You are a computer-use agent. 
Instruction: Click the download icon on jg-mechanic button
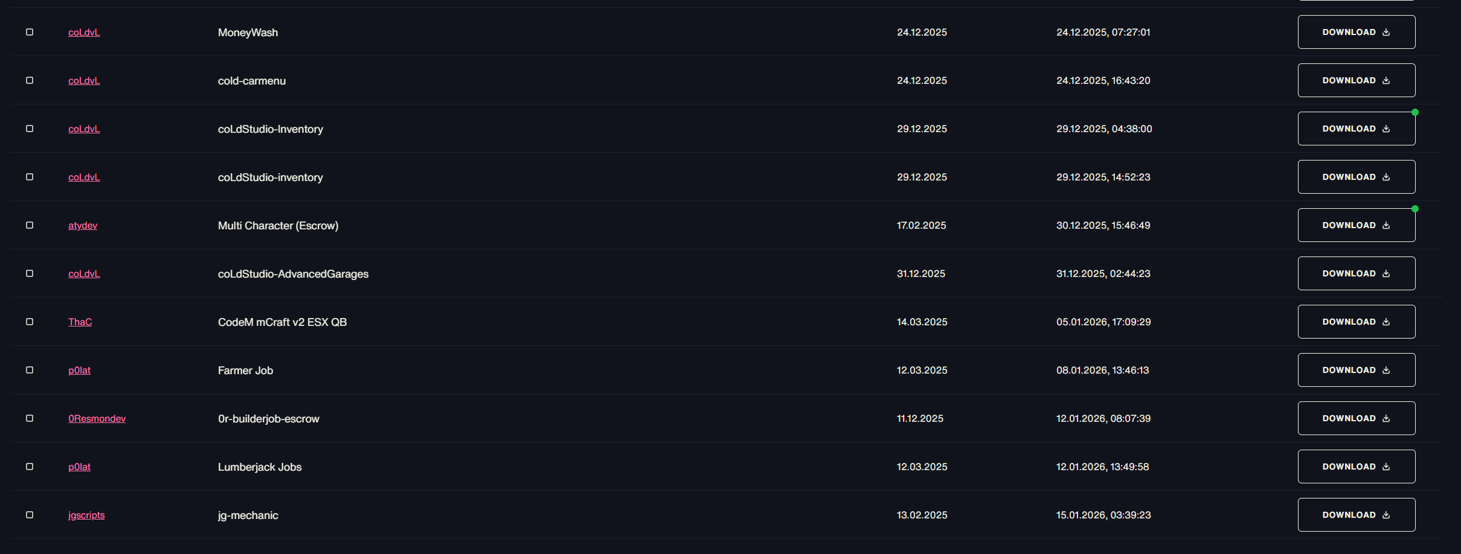tap(1386, 515)
